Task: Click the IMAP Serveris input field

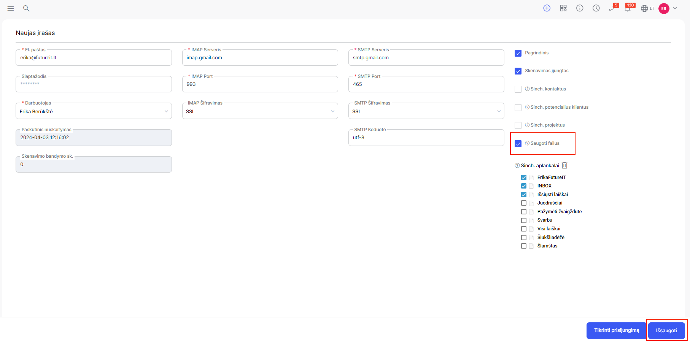Action: coord(260,58)
